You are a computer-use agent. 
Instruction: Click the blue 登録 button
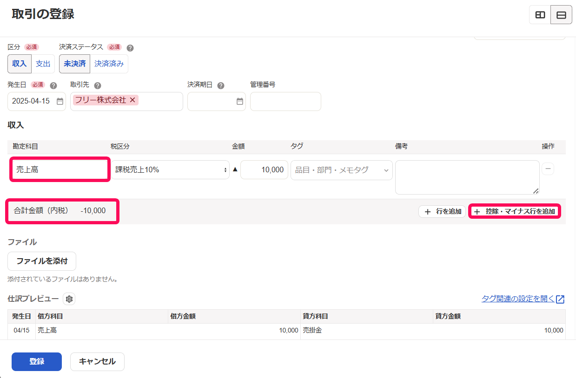(x=37, y=361)
